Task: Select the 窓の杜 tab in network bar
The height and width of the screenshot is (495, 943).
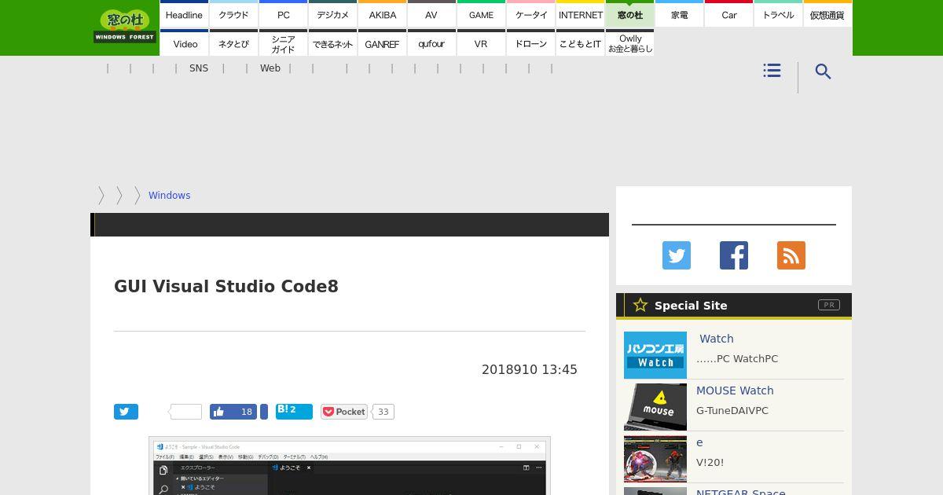Action: point(629,14)
